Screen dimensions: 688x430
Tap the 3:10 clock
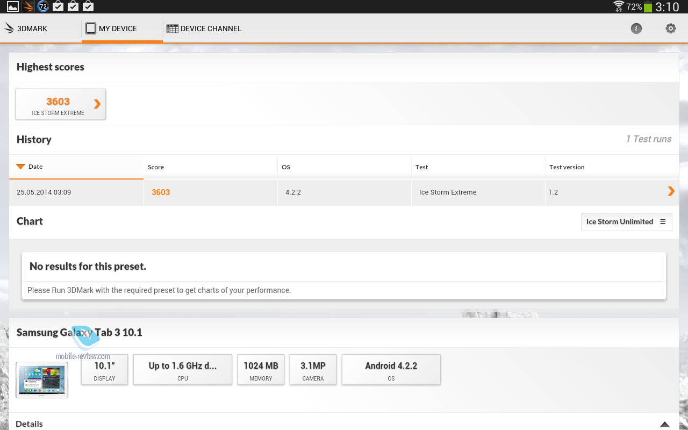[668, 7]
